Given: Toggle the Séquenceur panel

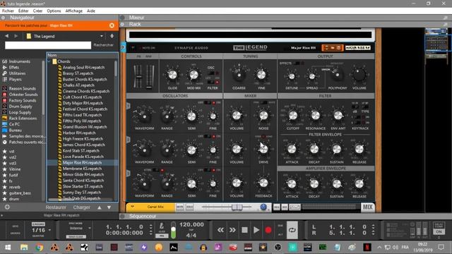Looking at the screenshot, I should (122, 217).
